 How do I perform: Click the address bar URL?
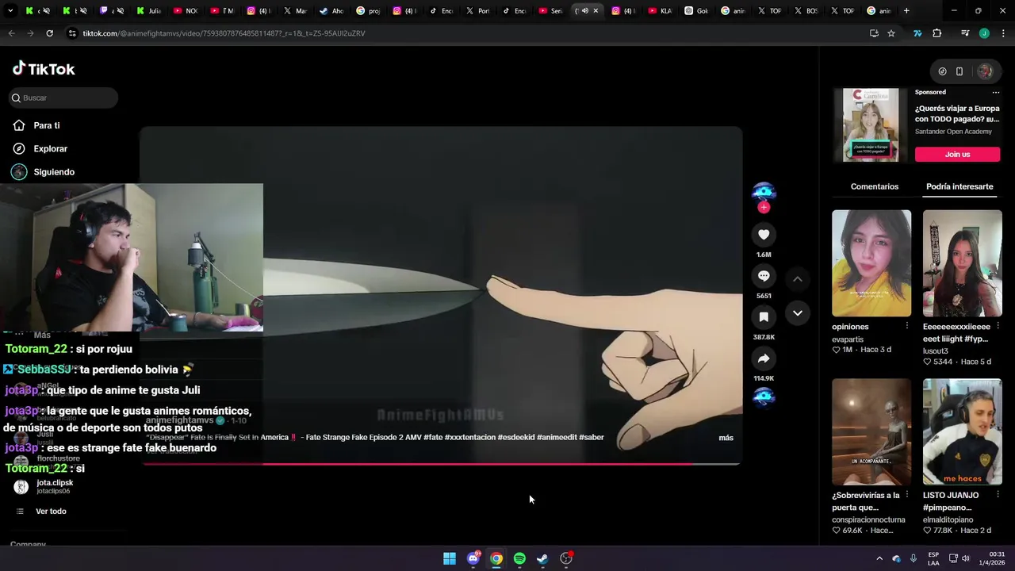[224, 33]
